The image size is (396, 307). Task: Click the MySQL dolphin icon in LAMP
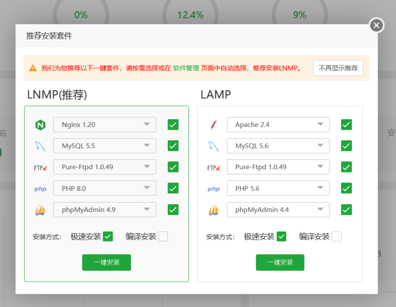tap(214, 146)
